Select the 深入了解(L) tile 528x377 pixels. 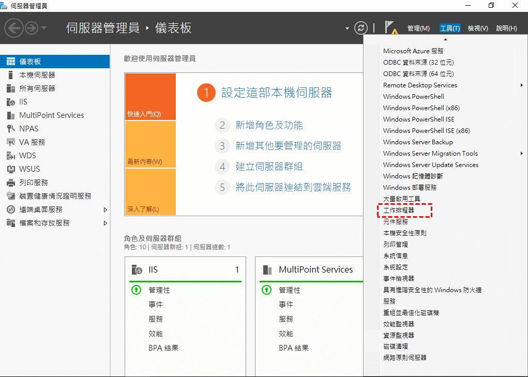pyautogui.click(x=150, y=192)
